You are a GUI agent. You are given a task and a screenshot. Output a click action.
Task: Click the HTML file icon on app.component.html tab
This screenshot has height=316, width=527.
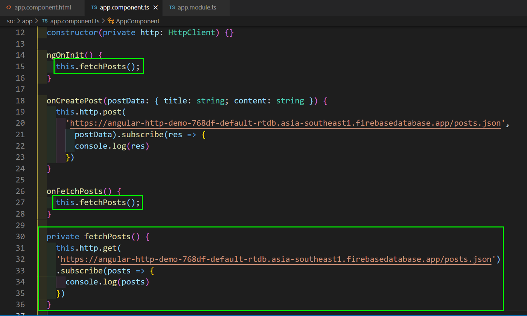[x=9, y=8]
